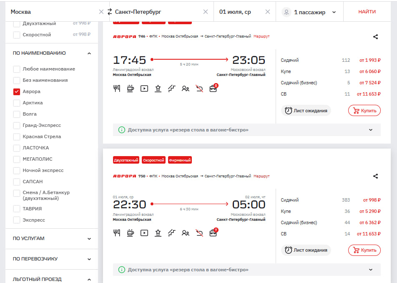397x283 pixels.
Task: Enable Любое наименование checkbox
Action: pyautogui.click(x=16, y=69)
